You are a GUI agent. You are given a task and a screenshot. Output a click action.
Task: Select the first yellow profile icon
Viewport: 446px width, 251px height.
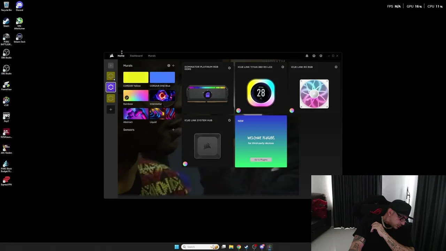click(x=111, y=76)
